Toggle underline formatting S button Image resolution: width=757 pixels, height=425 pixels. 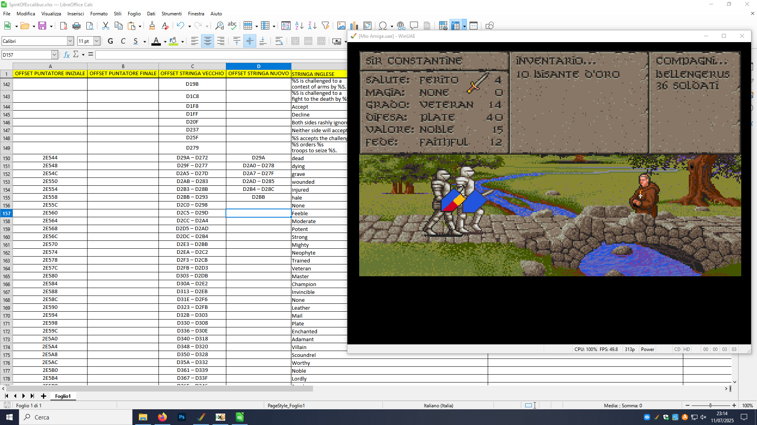tap(136, 41)
